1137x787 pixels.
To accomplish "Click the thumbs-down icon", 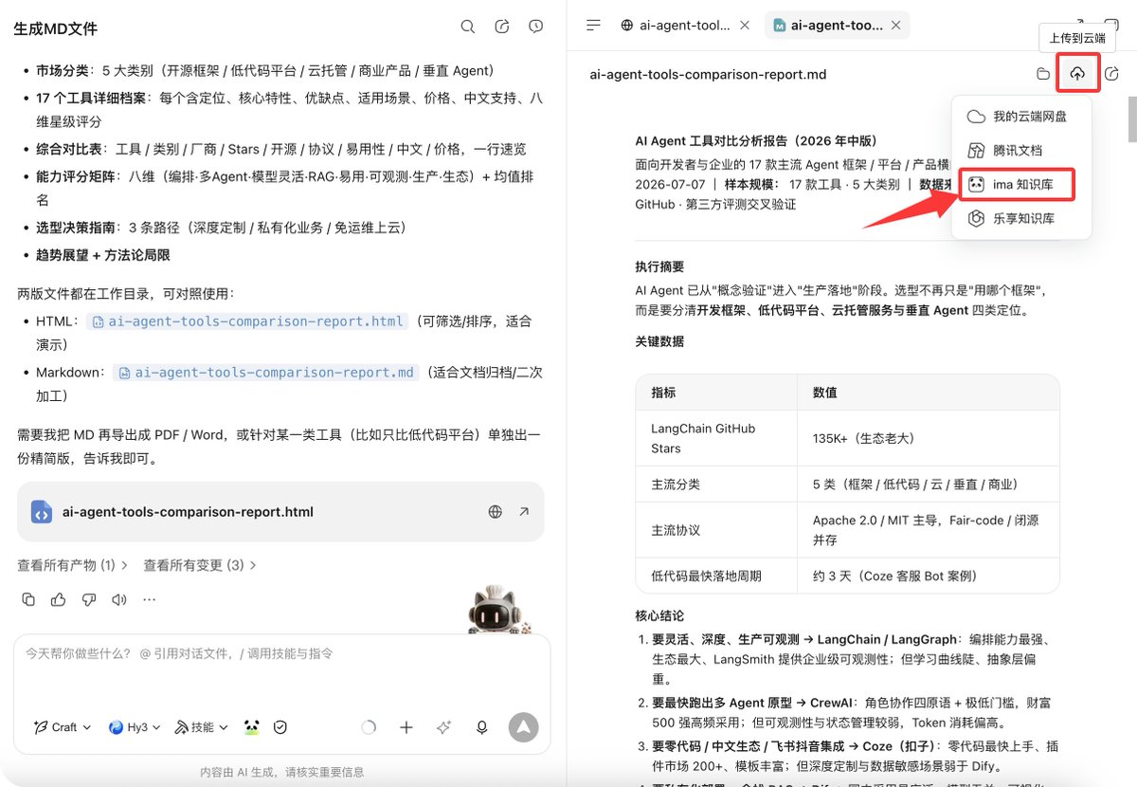I will (x=89, y=599).
